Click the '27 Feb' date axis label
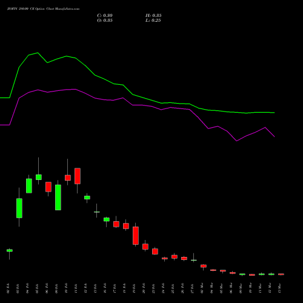This screenshot has width=303, height=303. pyautogui.click(x=192, y=288)
